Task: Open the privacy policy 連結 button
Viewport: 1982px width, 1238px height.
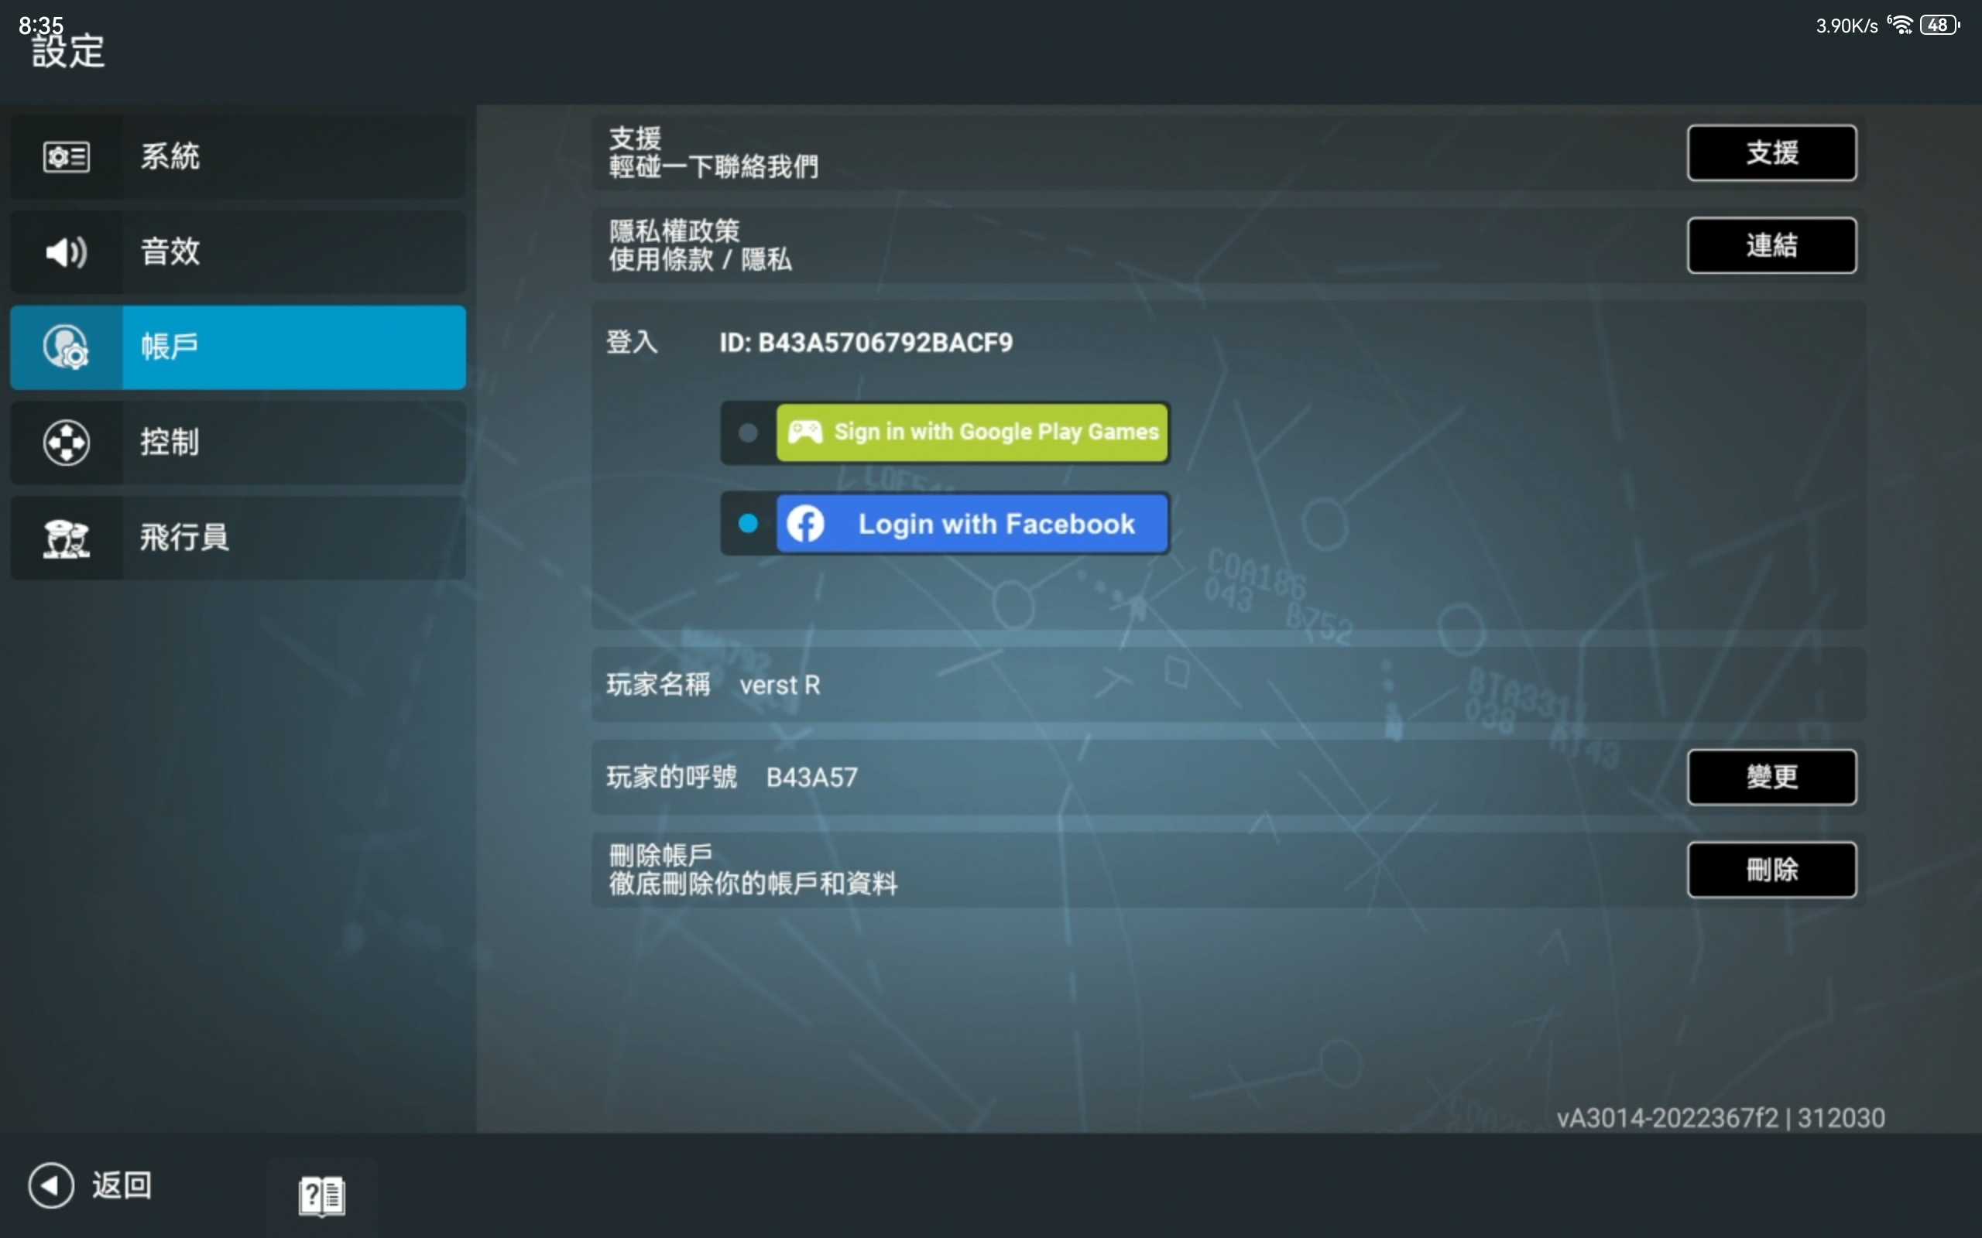Action: (x=1771, y=245)
